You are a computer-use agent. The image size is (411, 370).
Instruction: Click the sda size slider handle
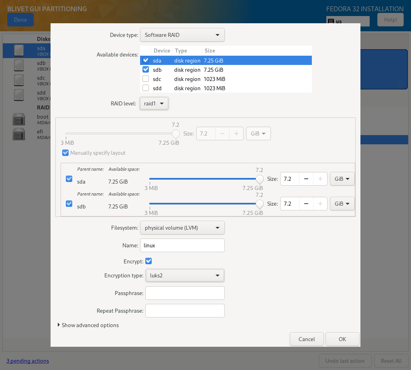pos(260,179)
